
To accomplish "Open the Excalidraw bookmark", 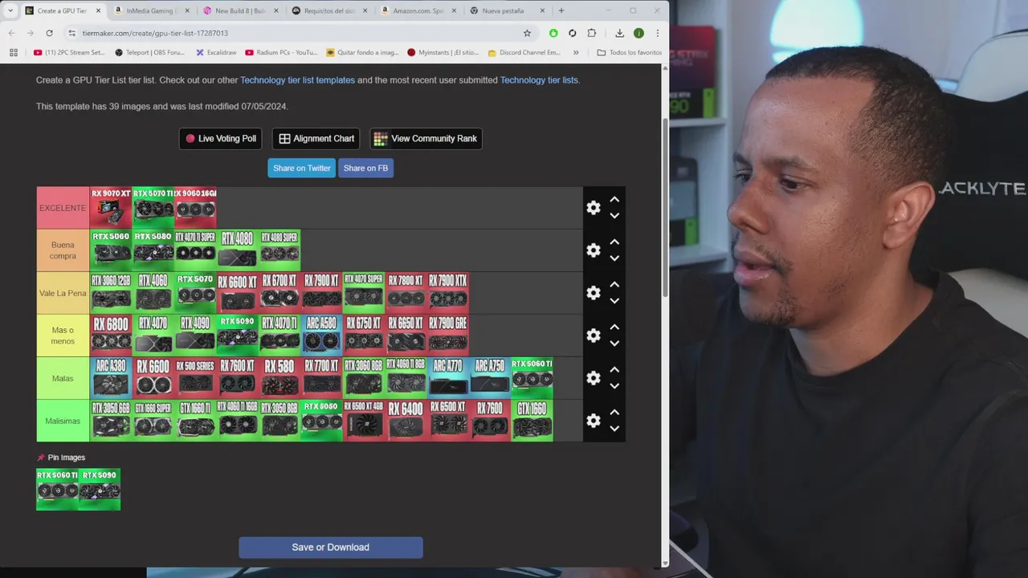I will click(x=216, y=52).
